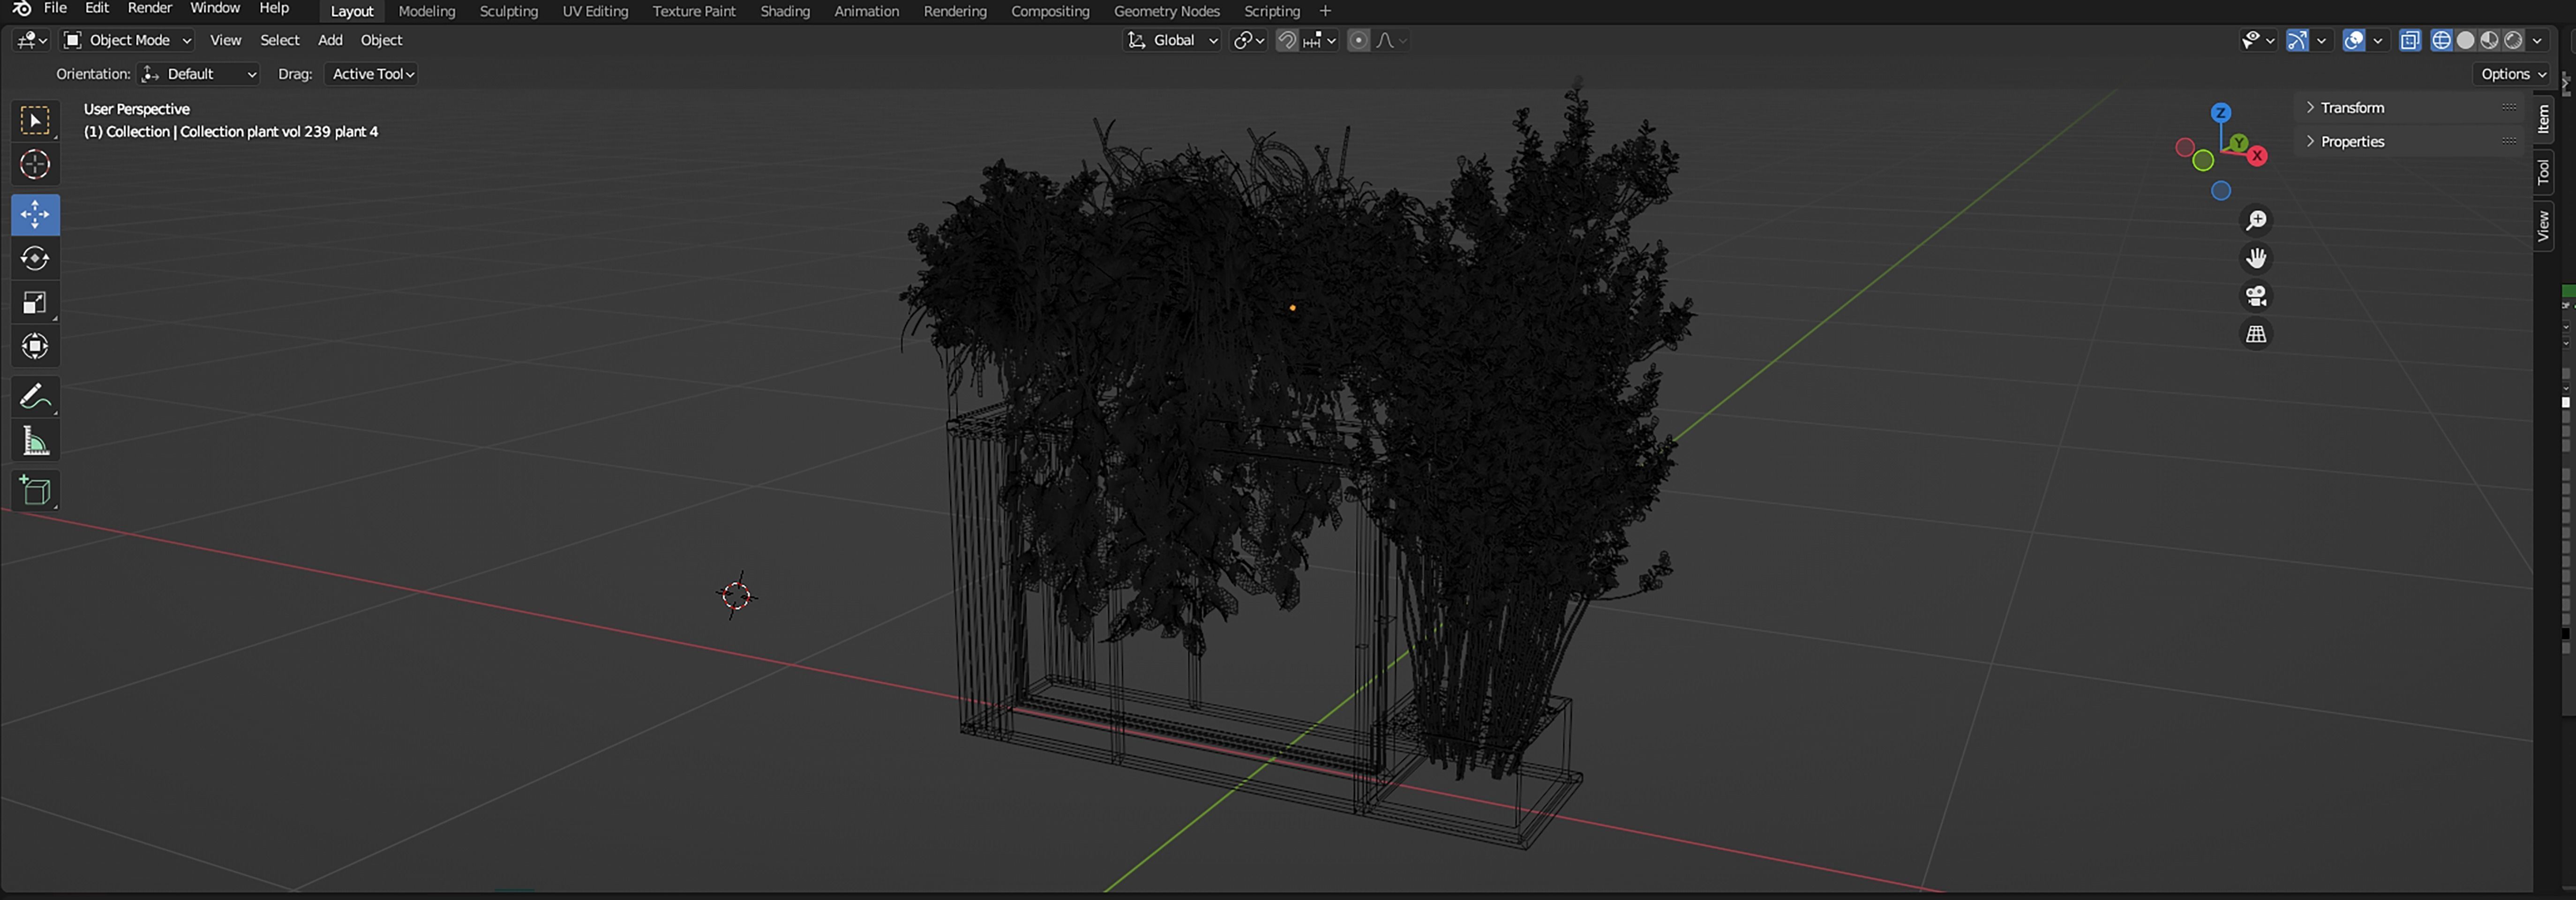The image size is (2576, 900).
Task: Toggle show gizmos button
Action: point(2298,40)
